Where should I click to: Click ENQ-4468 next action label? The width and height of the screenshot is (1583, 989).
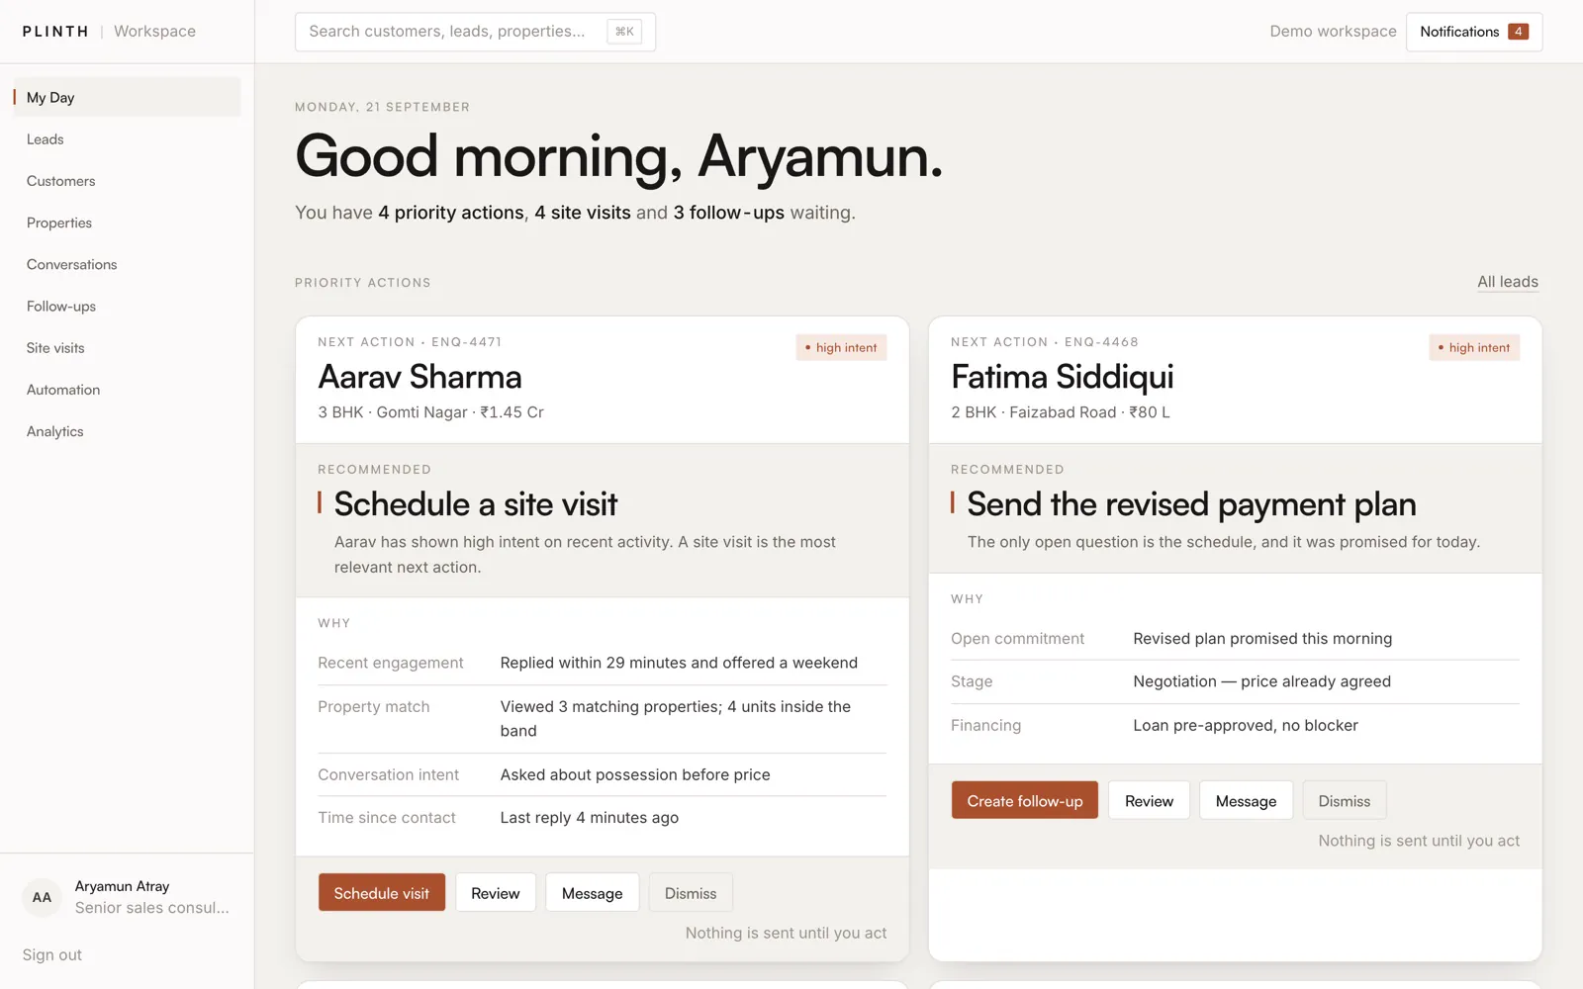(x=1045, y=342)
